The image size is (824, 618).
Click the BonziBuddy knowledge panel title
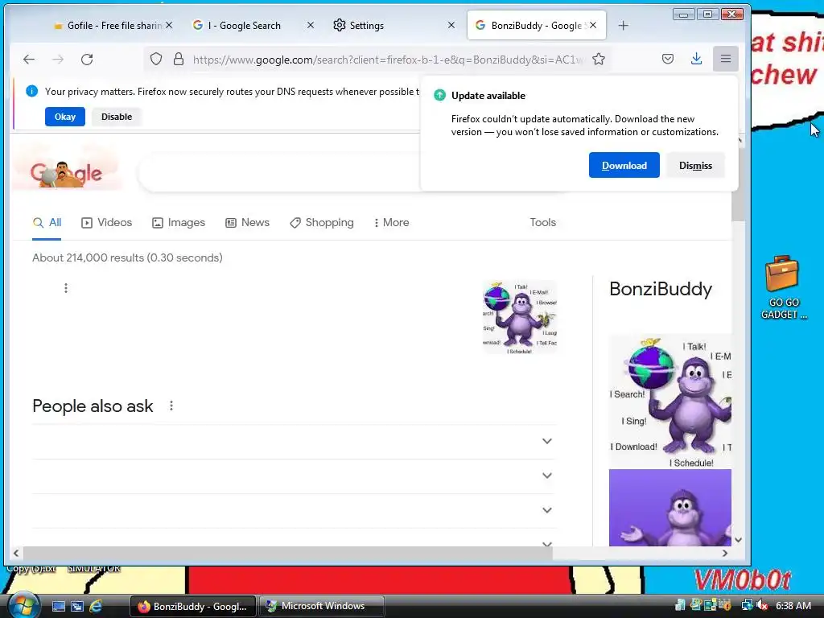point(661,289)
